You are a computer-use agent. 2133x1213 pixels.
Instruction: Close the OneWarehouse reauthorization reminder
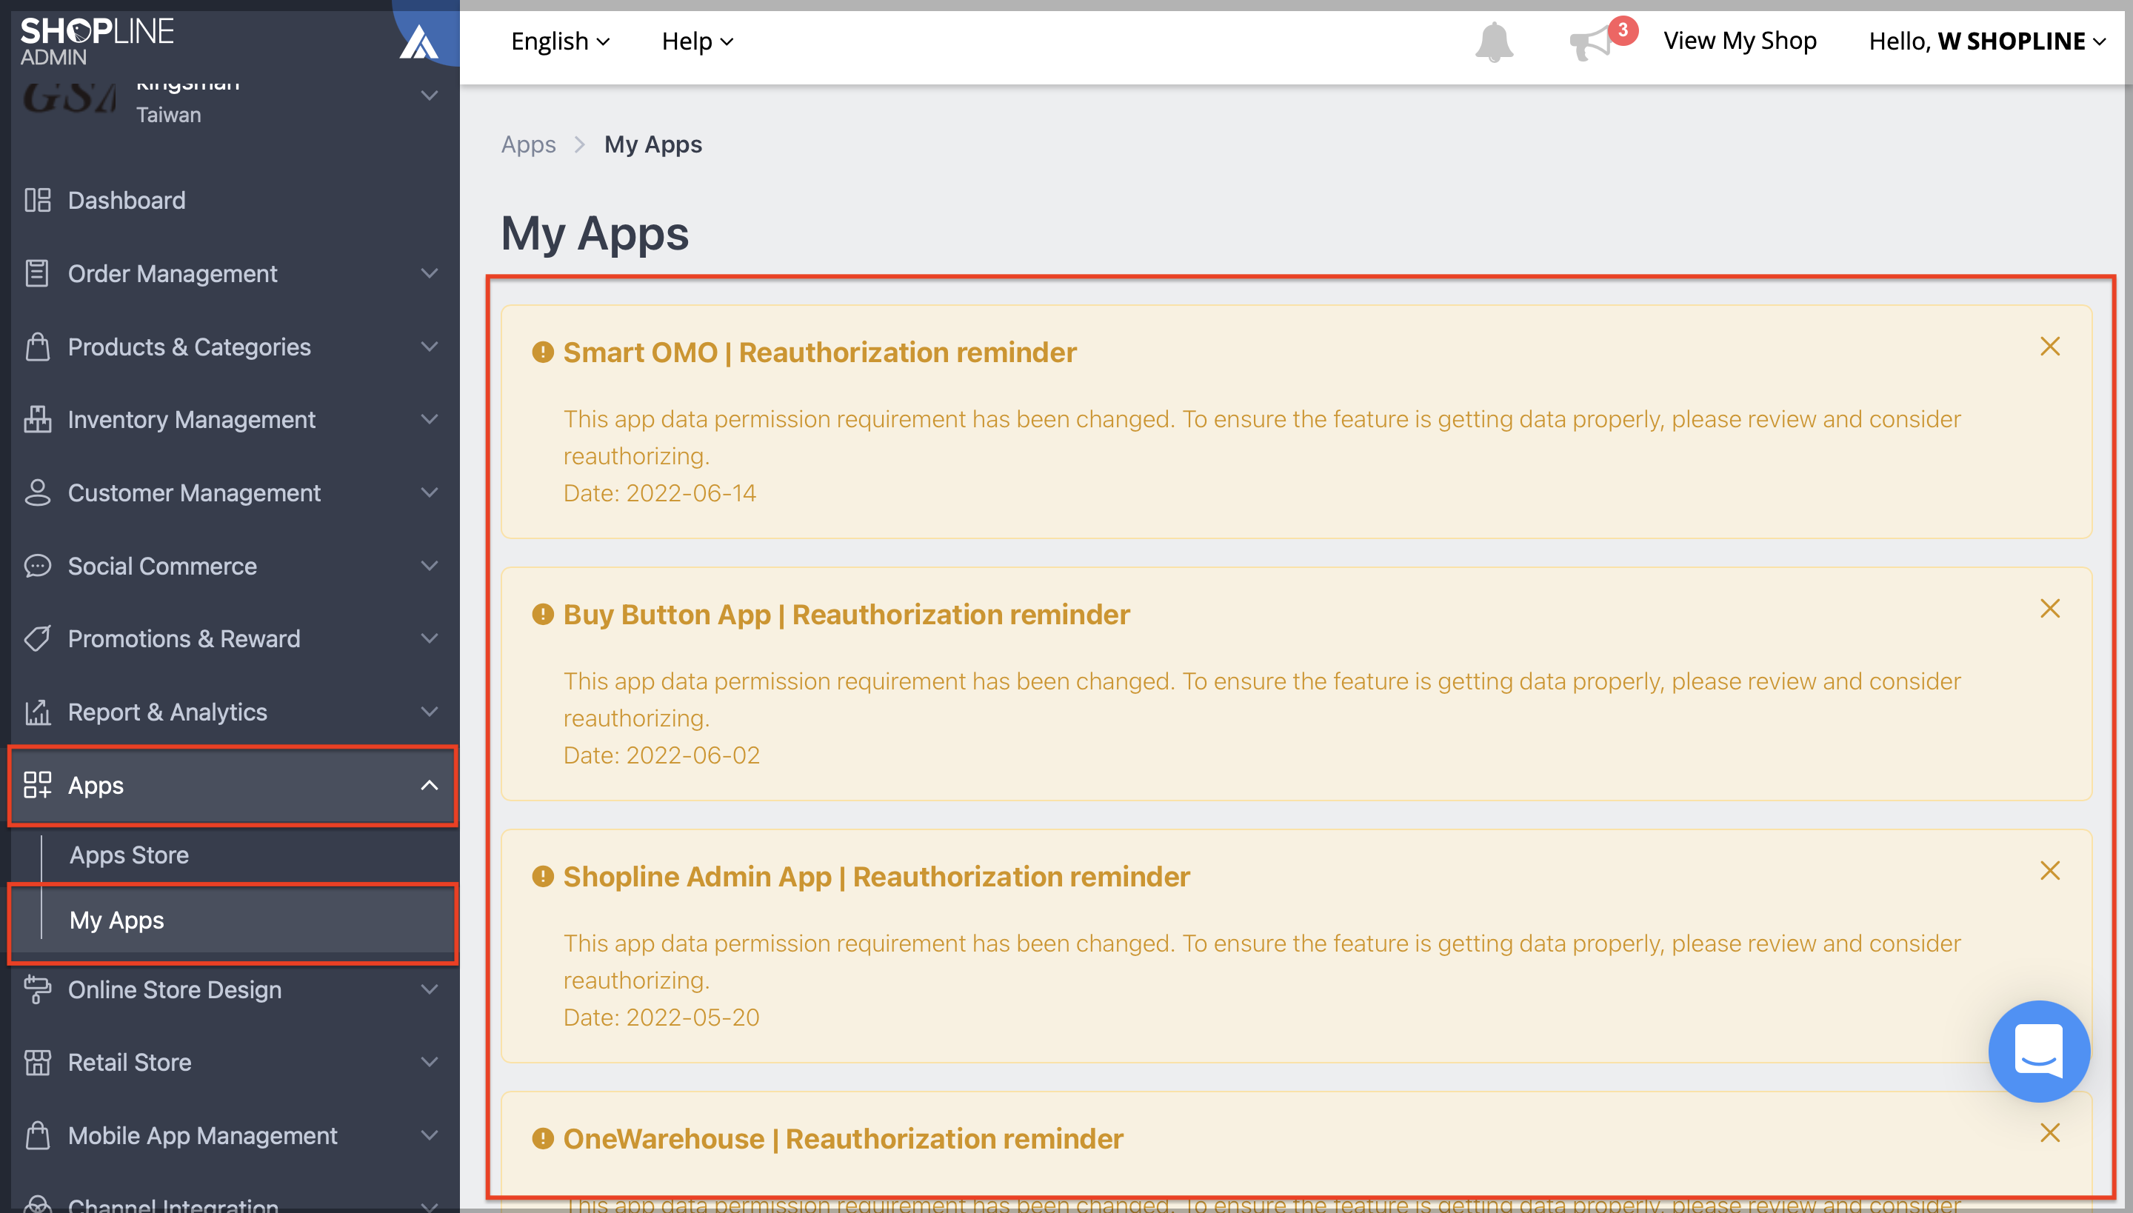click(2050, 1132)
